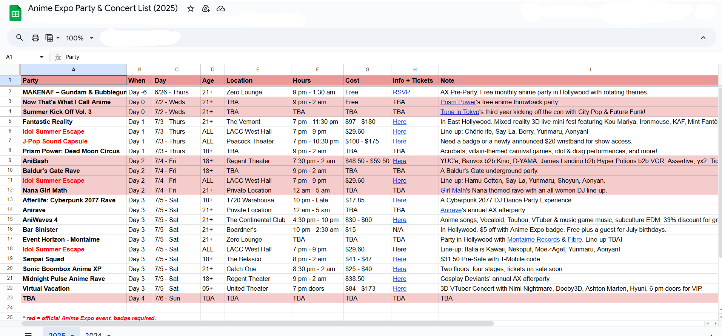722x336 pixels.
Task: Click the horizontal scrollbar thumb
Action: [x=258, y=324]
